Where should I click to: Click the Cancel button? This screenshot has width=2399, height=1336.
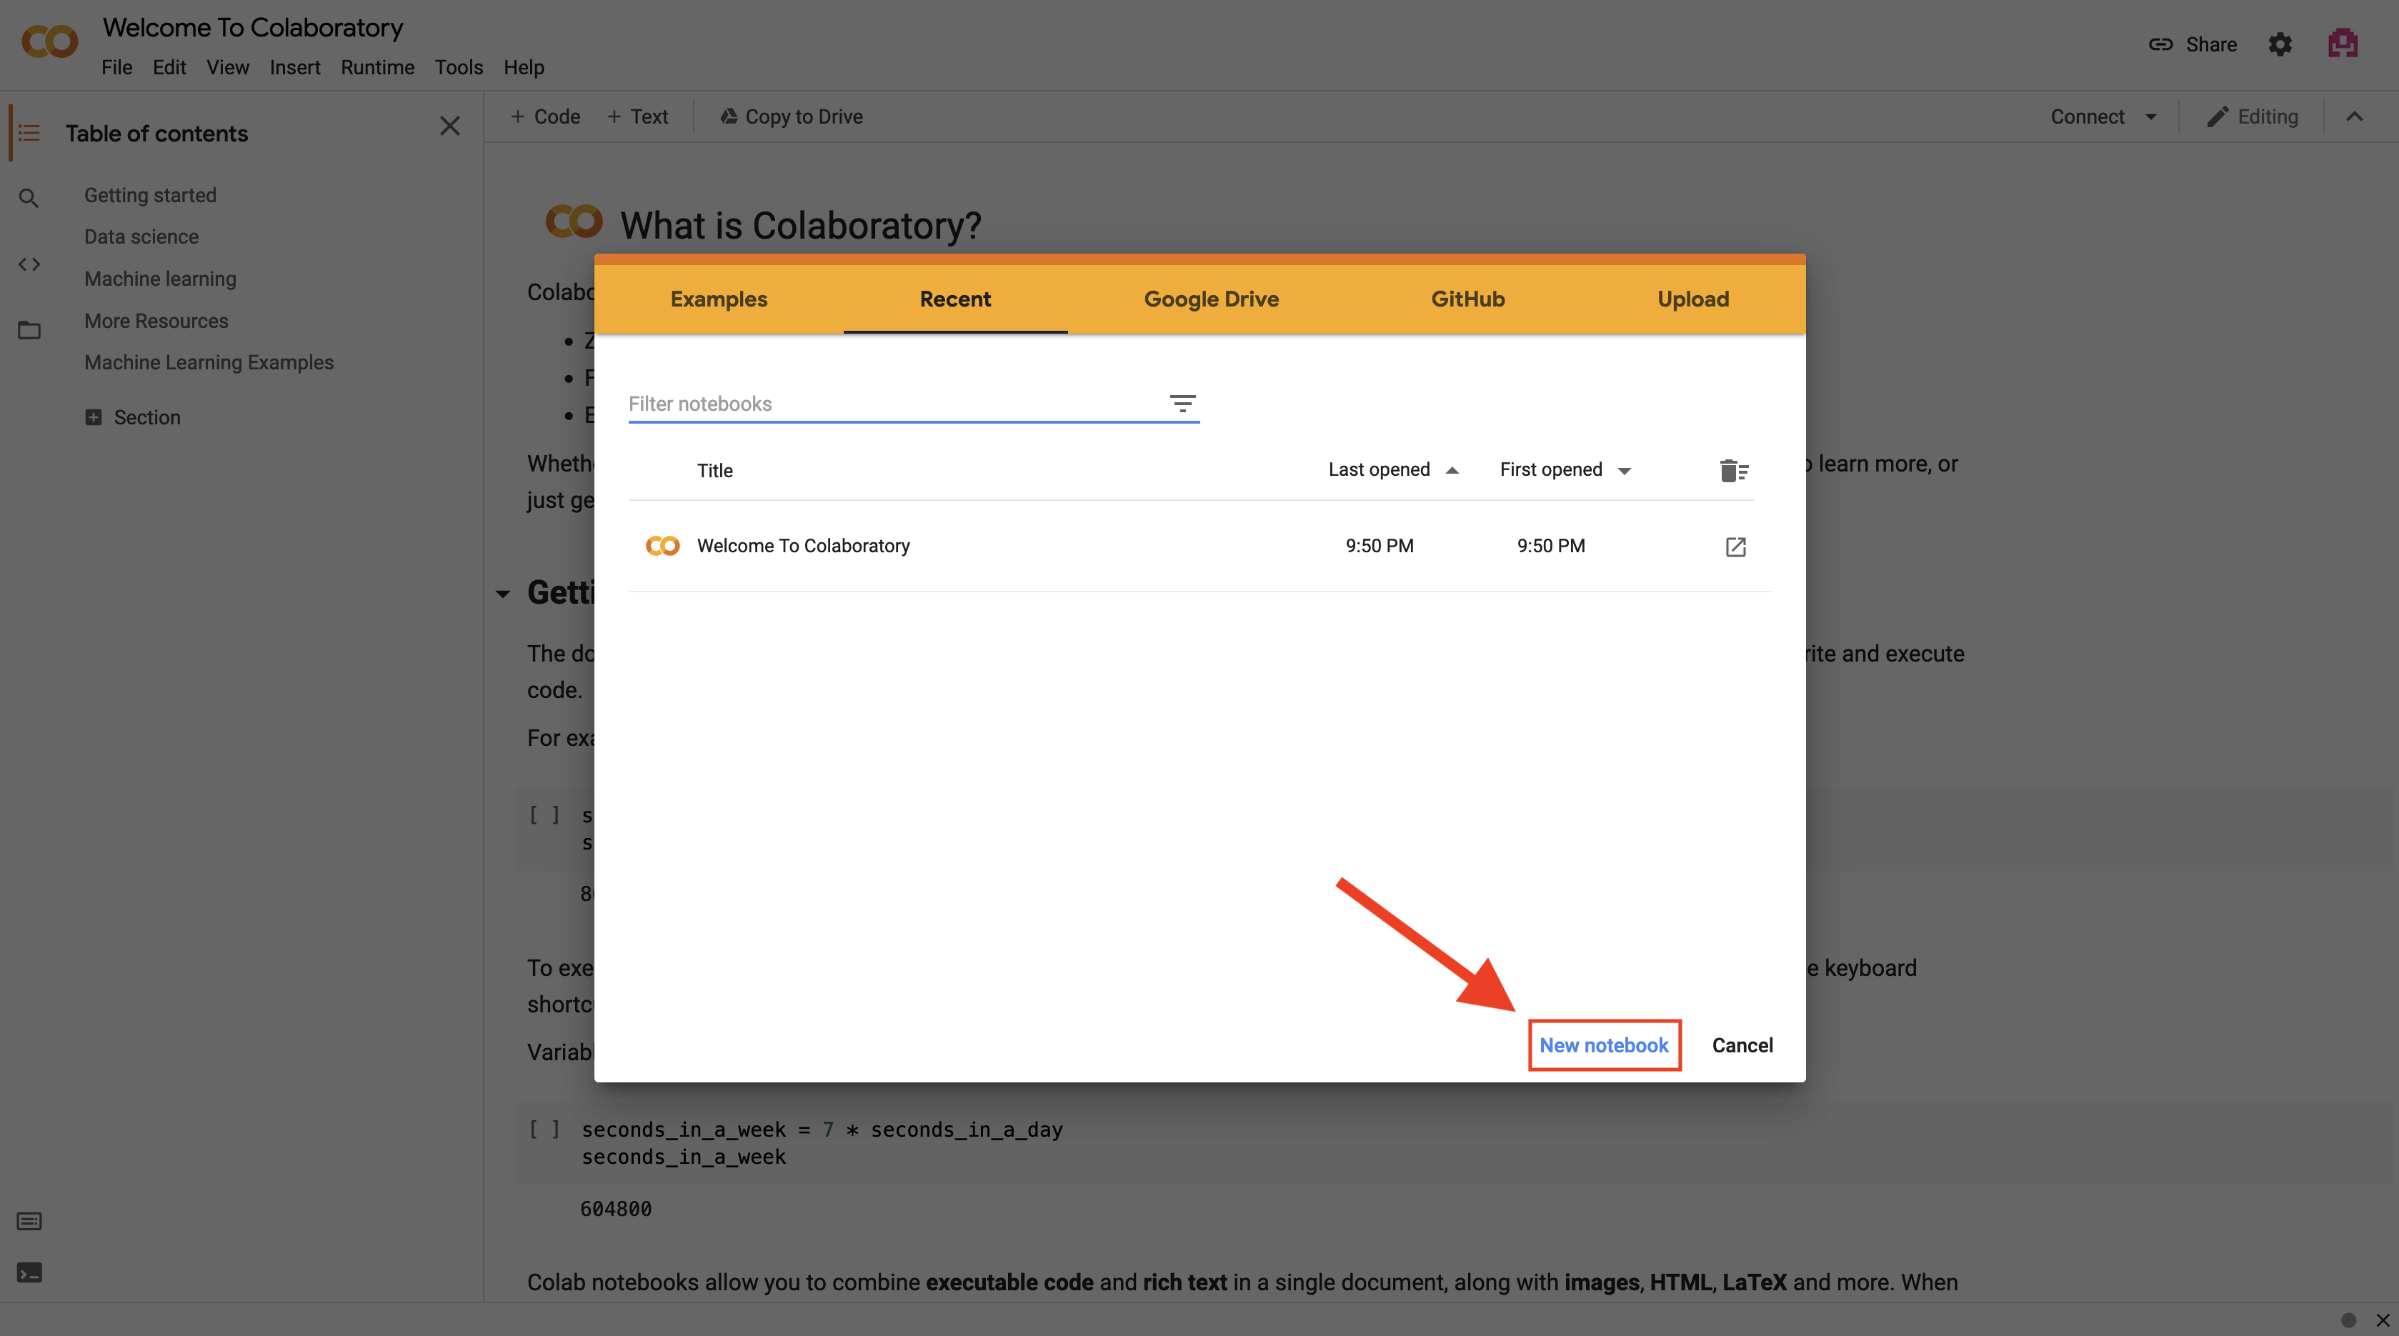click(1742, 1045)
